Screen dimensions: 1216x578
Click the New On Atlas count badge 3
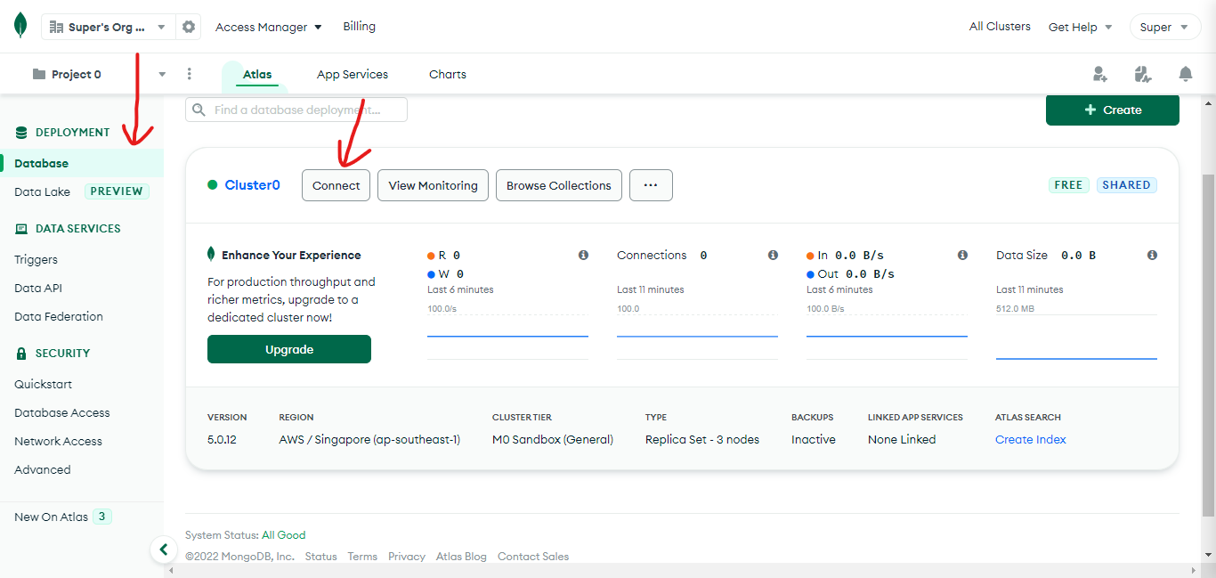[x=102, y=517]
